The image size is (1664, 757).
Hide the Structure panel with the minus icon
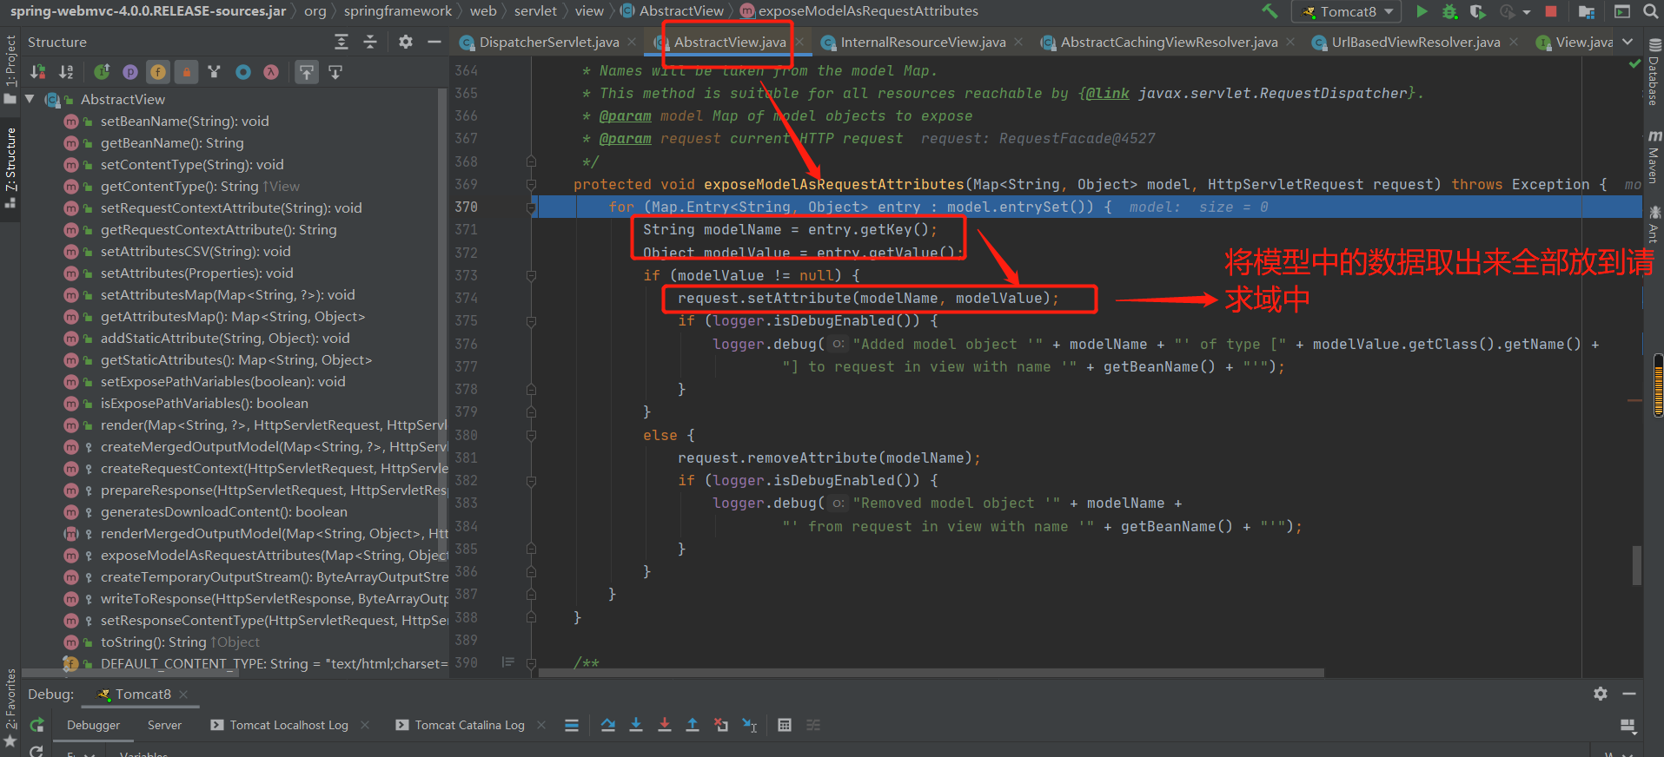click(434, 42)
